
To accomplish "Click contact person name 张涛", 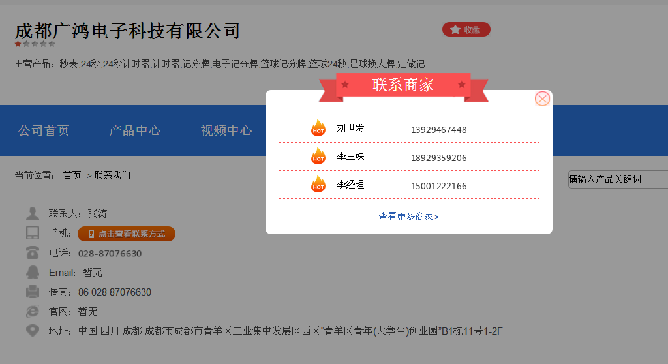I will tap(98, 213).
